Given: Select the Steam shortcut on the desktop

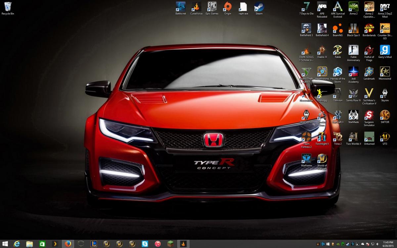Looking at the screenshot, I should pos(259,7).
